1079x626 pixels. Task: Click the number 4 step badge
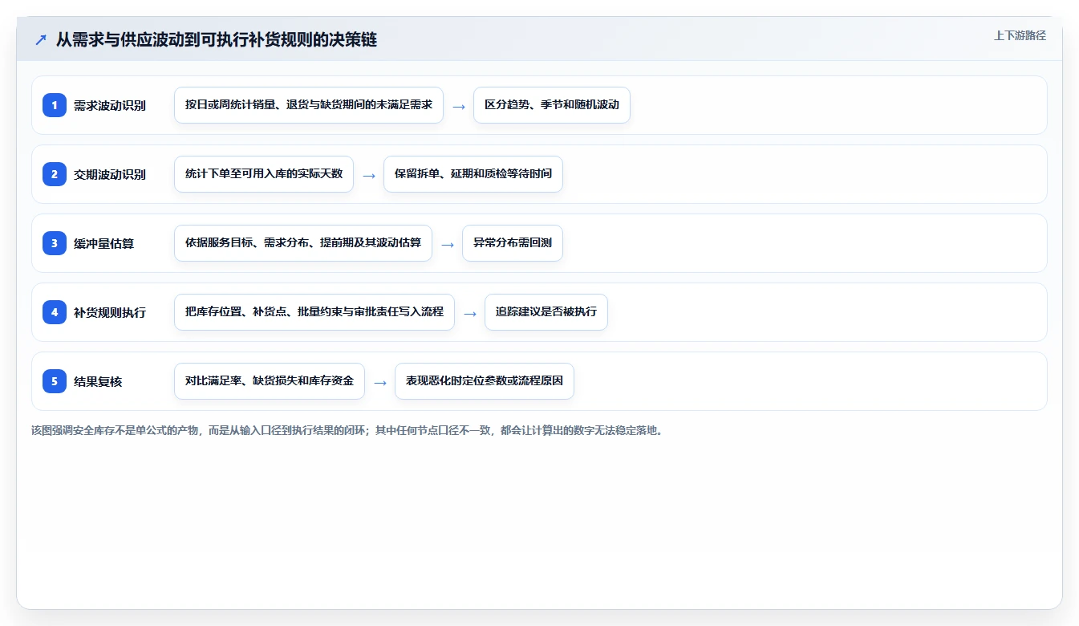(55, 312)
